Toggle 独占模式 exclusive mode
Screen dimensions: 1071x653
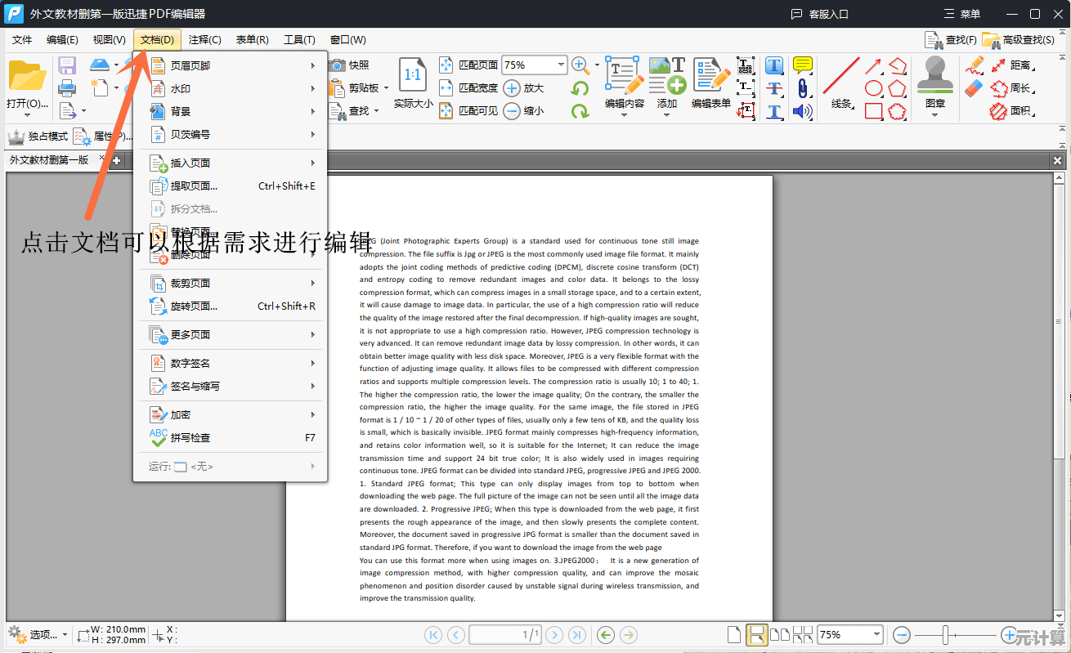(38, 136)
